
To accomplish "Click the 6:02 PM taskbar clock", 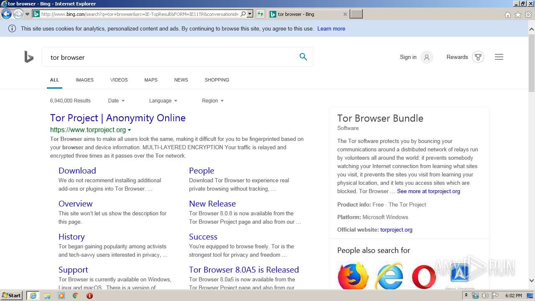I will 513,296.
